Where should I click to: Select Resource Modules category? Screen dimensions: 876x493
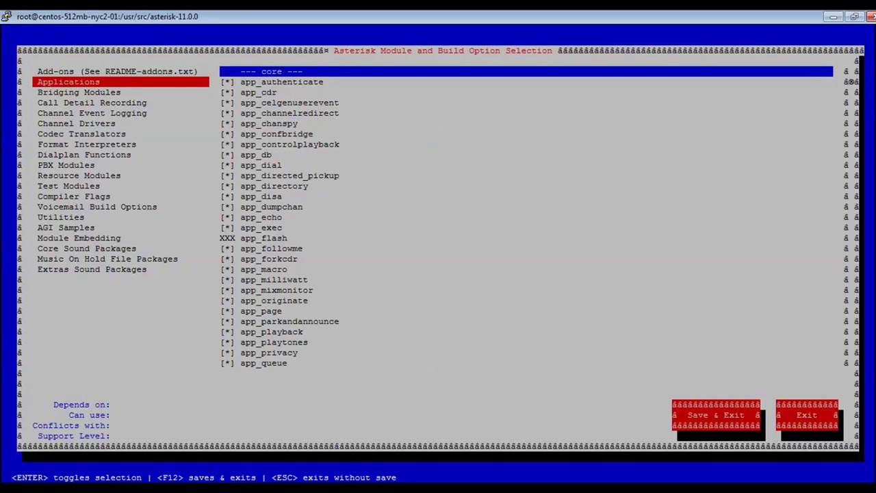[x=79, y=176]
